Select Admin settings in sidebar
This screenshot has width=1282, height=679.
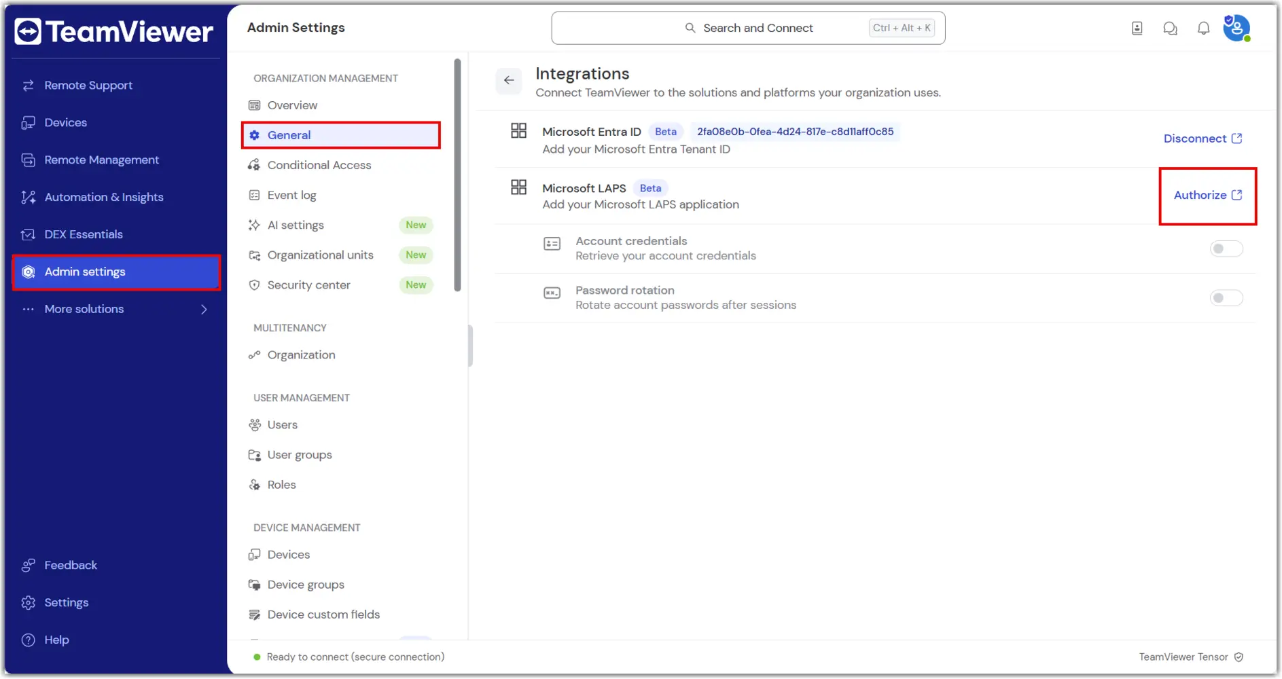click(116, 272)
